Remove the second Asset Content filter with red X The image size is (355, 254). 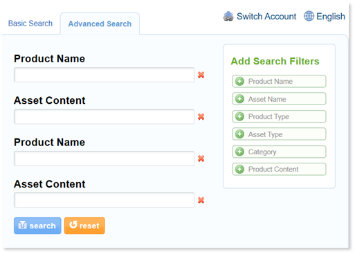point(201,200)
